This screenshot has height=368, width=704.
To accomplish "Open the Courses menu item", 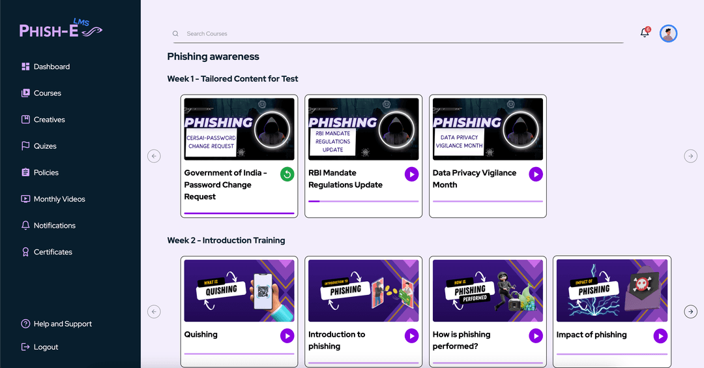I will 47,93.
